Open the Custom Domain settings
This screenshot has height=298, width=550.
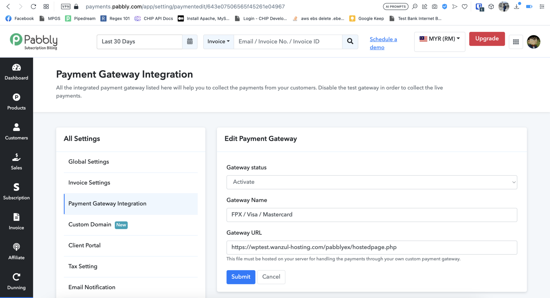tap(90, 225)
